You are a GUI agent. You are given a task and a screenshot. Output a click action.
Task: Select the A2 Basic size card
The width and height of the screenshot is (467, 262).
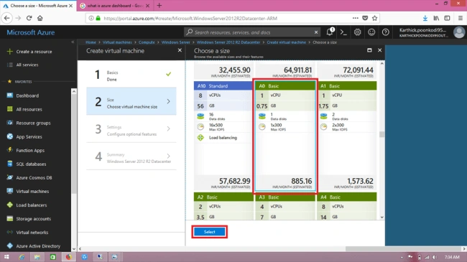[223, 206]
